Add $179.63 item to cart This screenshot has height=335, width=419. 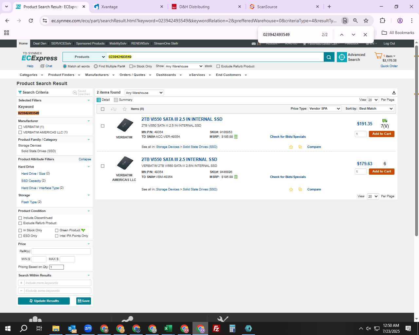(x=381, y=171)
